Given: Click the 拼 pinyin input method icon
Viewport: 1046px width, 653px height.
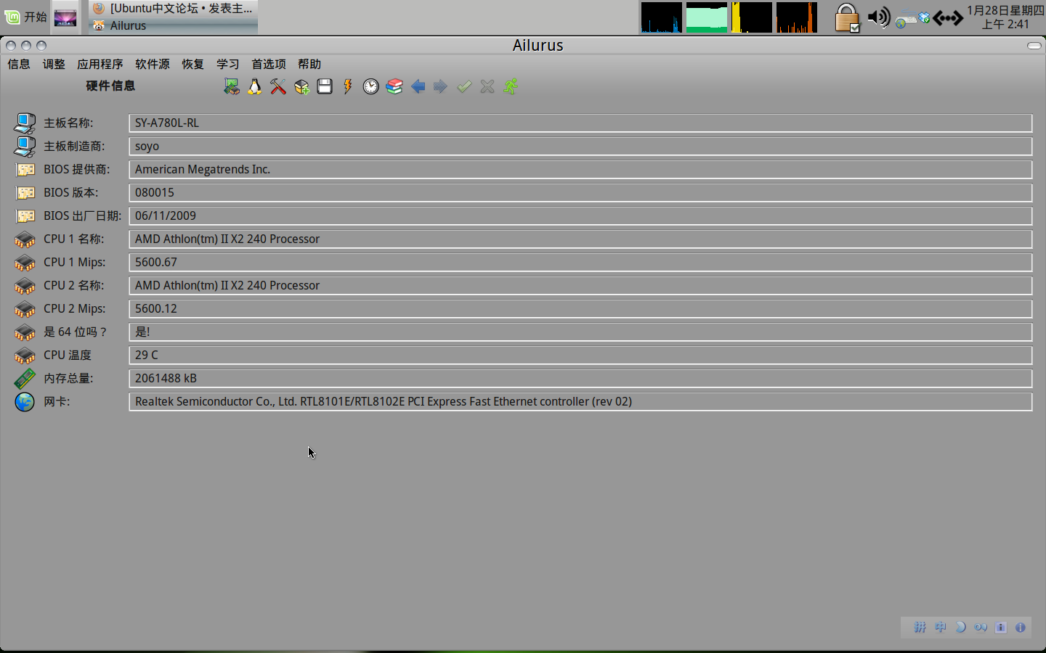Looking at the screenshot, I should (x=920, y=627).
